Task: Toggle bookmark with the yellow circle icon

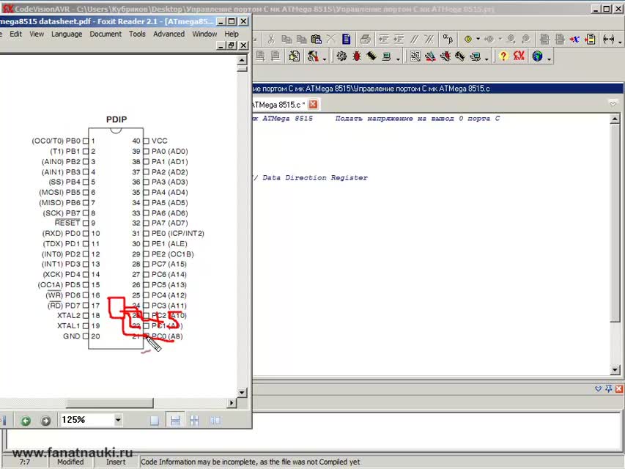Action: pos(468,39)
